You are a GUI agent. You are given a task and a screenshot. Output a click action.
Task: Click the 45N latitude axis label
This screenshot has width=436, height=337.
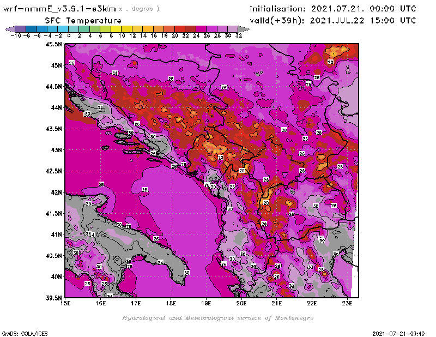(x=56, y=65)
